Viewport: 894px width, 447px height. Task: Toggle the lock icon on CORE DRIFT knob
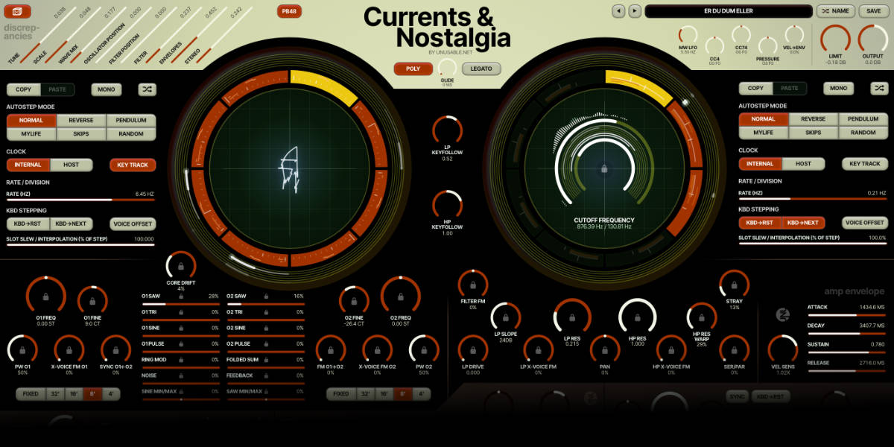[181, 267]
